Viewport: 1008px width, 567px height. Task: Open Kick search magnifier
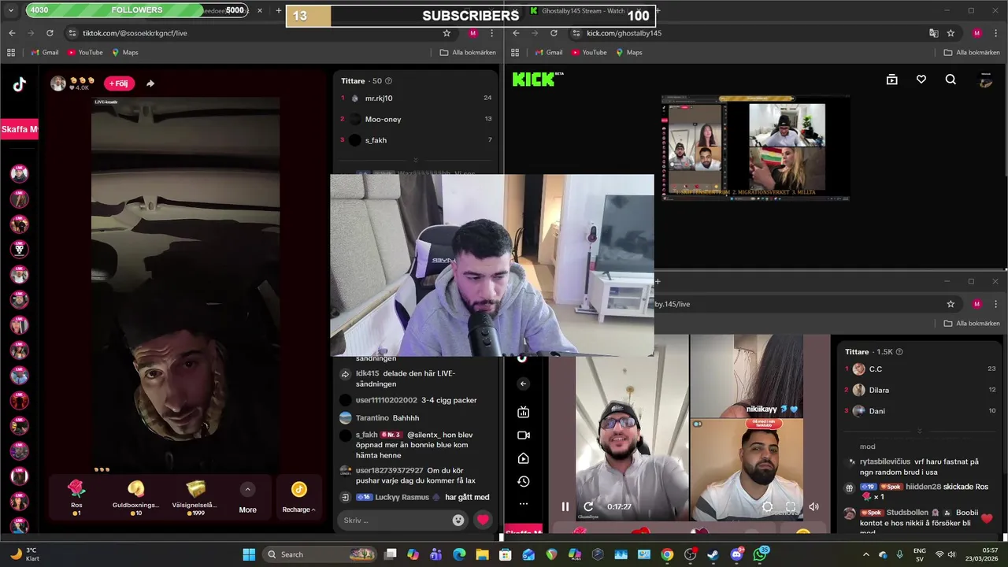tap(951, 80)
